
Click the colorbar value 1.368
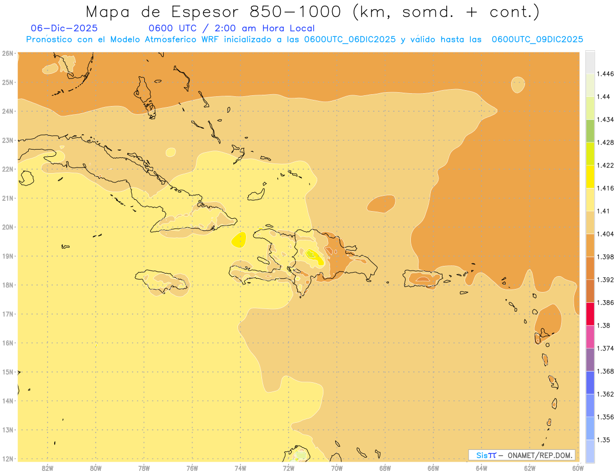605,371
